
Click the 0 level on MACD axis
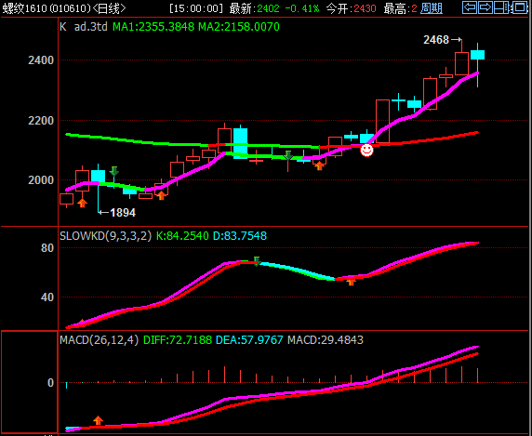(x=50, y=383)
